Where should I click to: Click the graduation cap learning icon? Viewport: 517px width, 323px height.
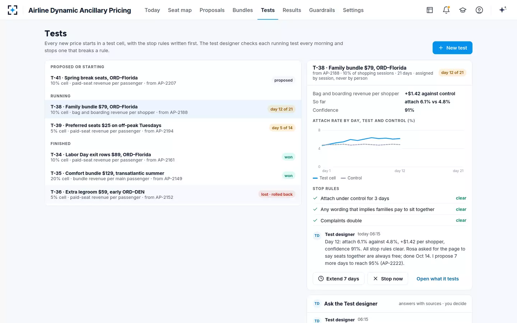(463, 10)
